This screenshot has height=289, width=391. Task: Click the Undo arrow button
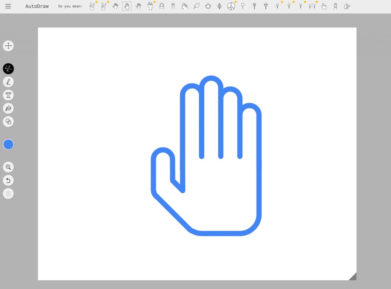tap(8, 180)
